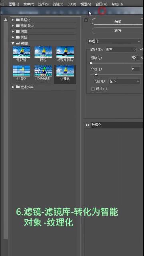Image resolution: width=144 pixels, height=256 pixels.
Task: Open the 窗口(W) menu
Action: [x=101, y=4]
